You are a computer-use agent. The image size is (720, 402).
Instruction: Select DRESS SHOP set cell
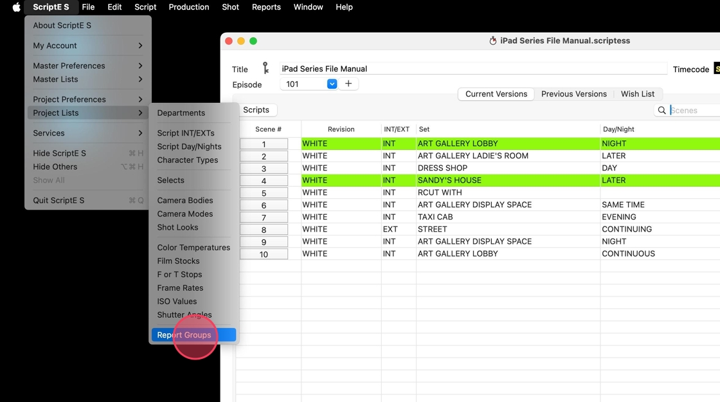pos(508,168)
